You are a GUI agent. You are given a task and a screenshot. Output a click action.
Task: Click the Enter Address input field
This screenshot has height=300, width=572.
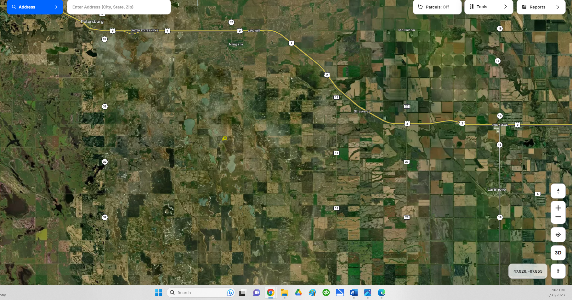point(119,7)
